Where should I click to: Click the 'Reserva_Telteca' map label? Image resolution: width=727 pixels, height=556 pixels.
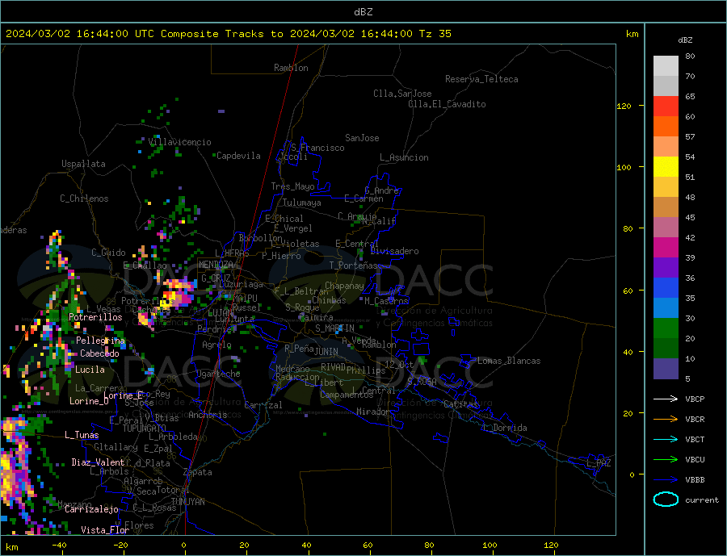point(481,79)
